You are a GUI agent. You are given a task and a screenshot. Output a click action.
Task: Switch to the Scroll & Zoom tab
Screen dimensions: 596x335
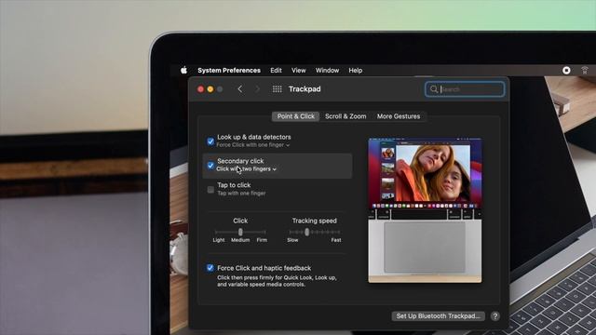pos(345,116)
